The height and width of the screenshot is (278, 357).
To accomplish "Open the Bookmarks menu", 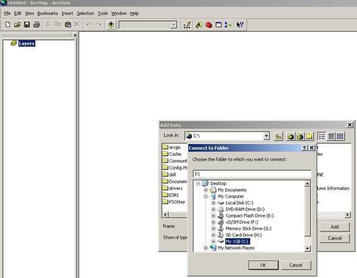I will (x=48, y=13).
